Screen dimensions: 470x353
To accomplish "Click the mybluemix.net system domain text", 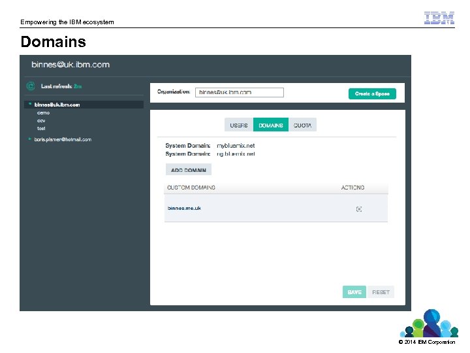I will pos(236,146).
